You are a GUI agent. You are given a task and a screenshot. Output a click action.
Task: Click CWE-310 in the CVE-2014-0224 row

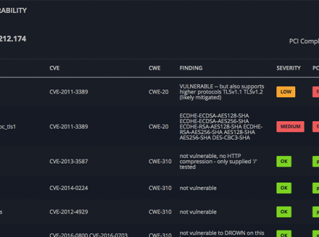tap(160, 188)
